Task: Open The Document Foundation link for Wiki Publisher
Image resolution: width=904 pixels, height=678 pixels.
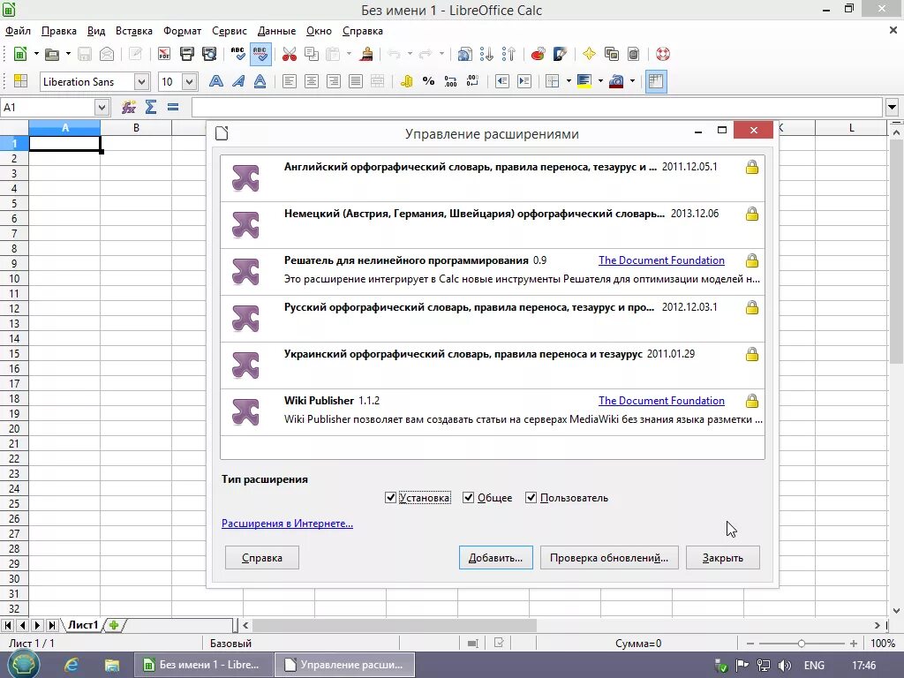Action: tap(661, 401)
